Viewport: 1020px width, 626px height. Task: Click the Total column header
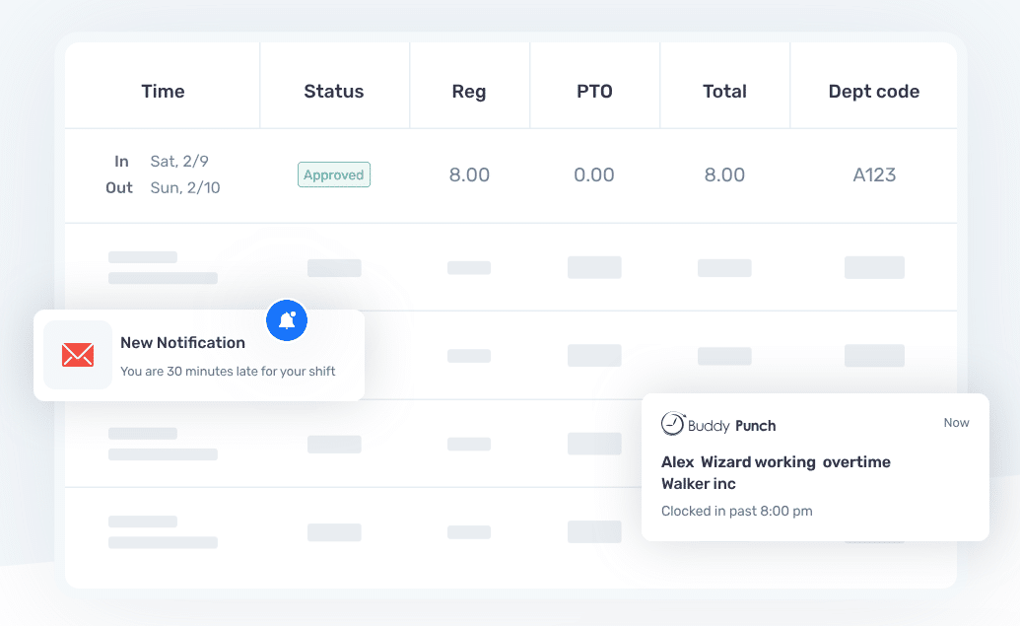(724, 92)
